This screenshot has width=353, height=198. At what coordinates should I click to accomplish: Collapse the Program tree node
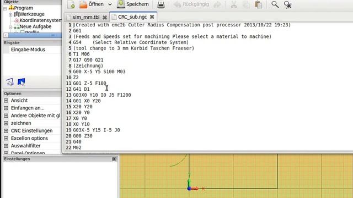[x=5, y=9]
